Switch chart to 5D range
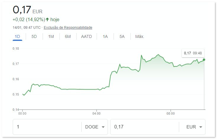The height and width of the screenshot is (139, 217). (x=34, y=37)
